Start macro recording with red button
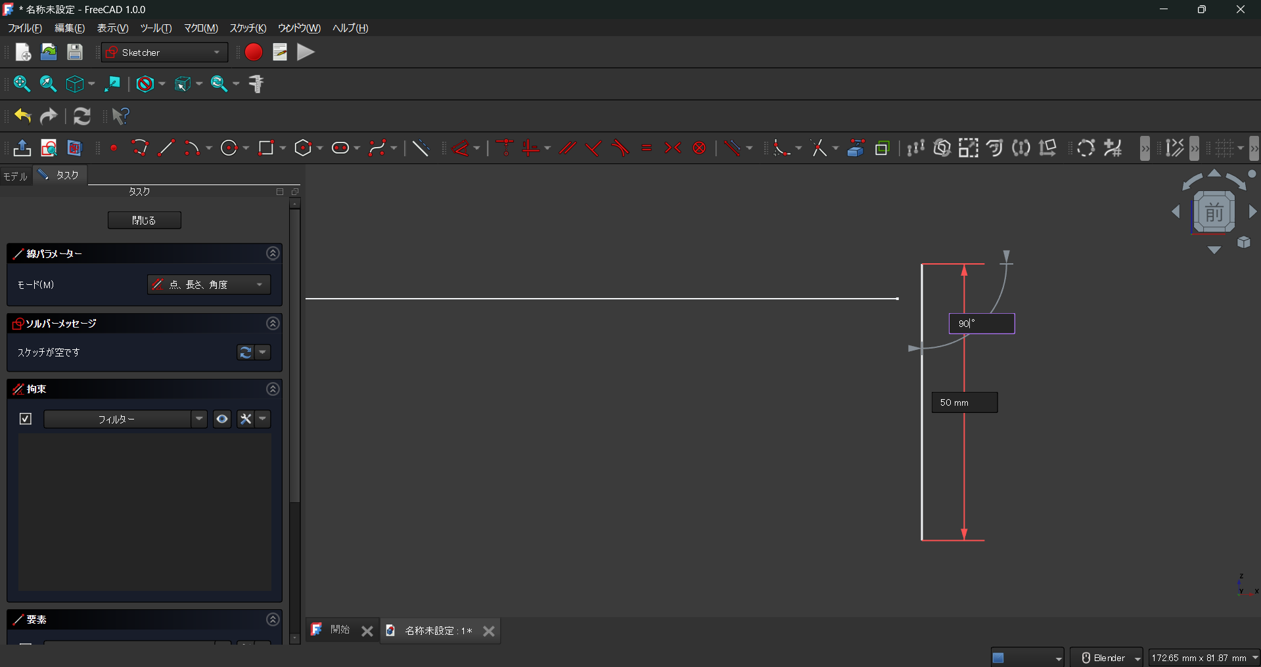This screenshot has height=667, width=1261. (x=254, y=53)
